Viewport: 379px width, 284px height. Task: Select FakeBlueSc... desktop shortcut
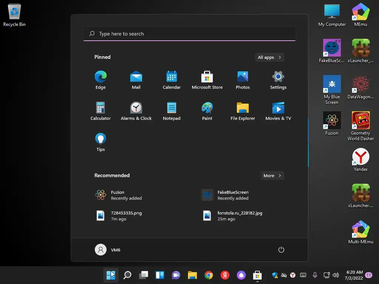click(332, 51)
